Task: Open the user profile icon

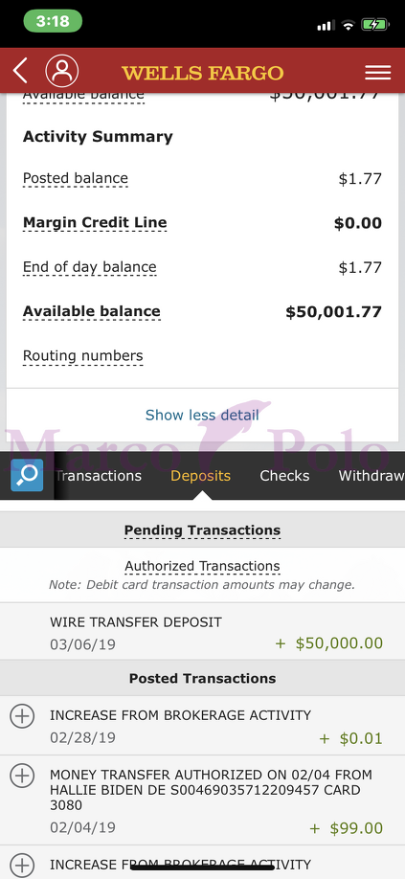Action: (61, 71)
